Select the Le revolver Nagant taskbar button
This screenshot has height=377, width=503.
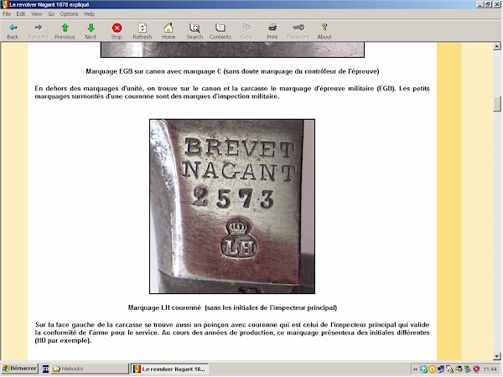(x=169, y=369)
